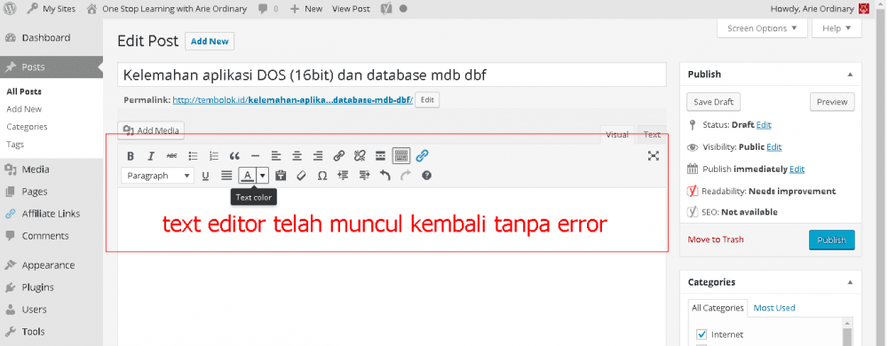
Task: Open Howdy, Arie Ordinary account menu
Action: (x=820, y=9)
